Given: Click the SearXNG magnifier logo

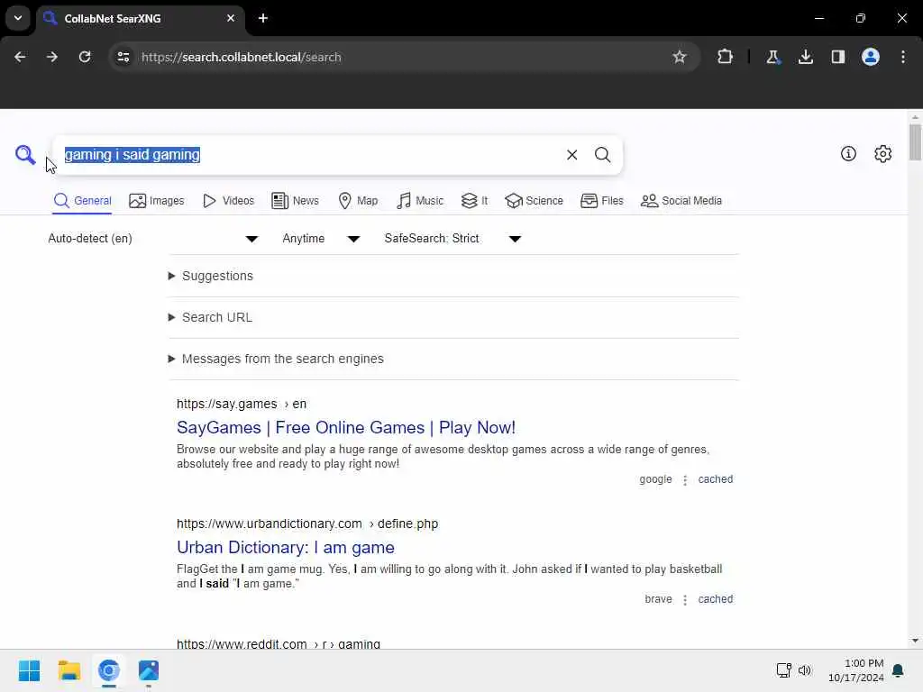Looking at the screenshot, I should (x=25, y=155).
